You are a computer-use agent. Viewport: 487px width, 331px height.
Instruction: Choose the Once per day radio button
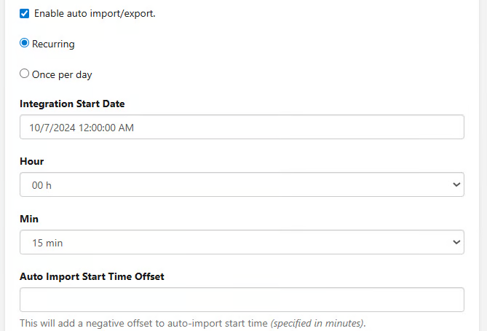(x=24, y=74)
